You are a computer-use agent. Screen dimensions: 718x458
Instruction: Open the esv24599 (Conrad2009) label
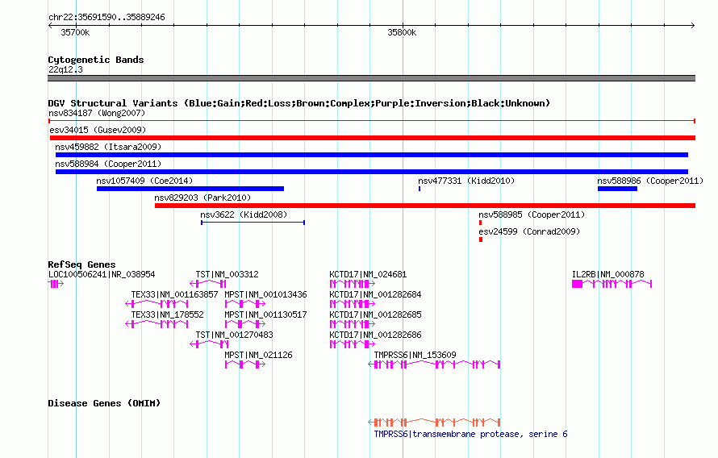click(x=529, y=231)
